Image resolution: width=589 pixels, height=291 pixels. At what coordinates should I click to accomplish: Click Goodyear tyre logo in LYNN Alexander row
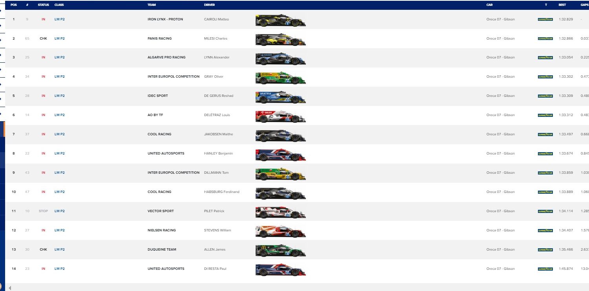tap(545, 58)
